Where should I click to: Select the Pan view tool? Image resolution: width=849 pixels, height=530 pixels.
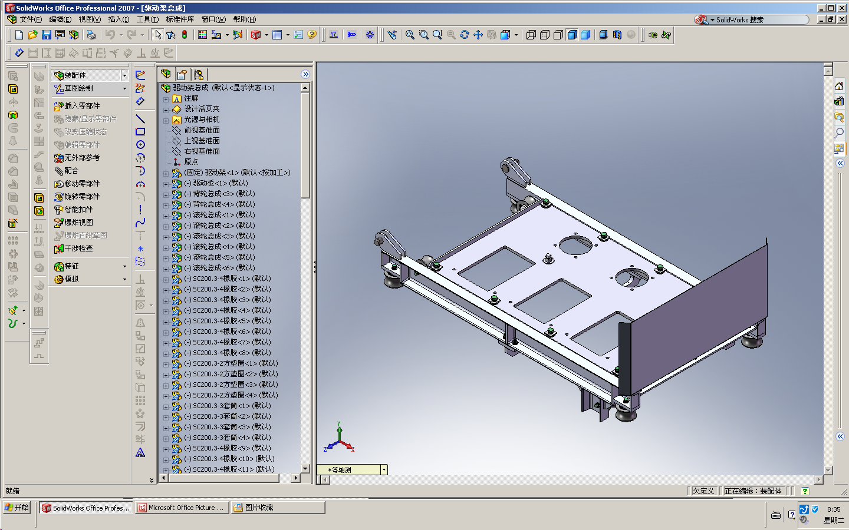[x=478, y=35]
